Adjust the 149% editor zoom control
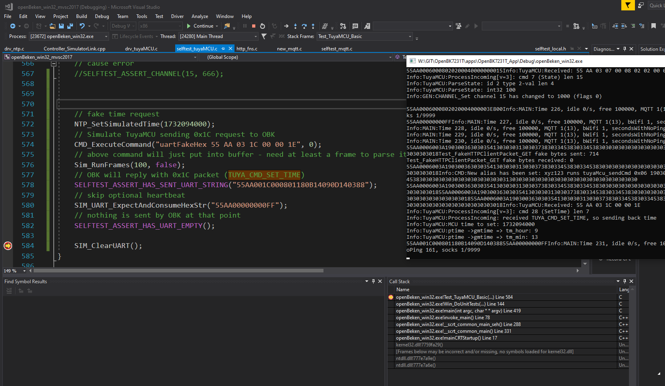This screenshot has height=386, width=665. point(12,271)
